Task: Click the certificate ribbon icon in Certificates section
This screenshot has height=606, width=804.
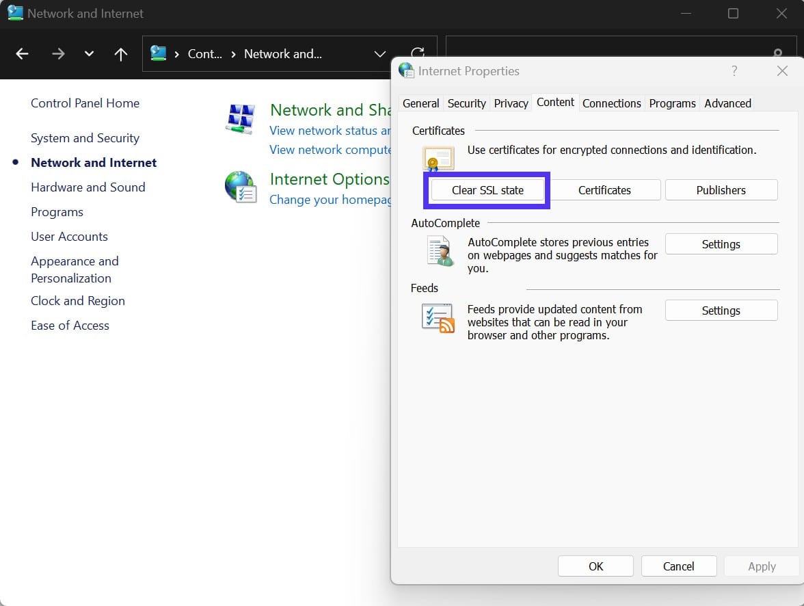Action: [438, 158]
